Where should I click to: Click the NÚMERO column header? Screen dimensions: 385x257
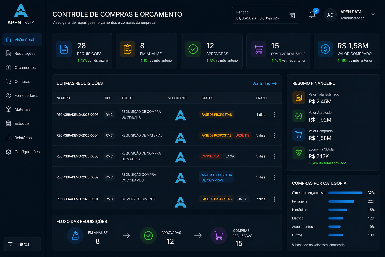coord(63,98)
